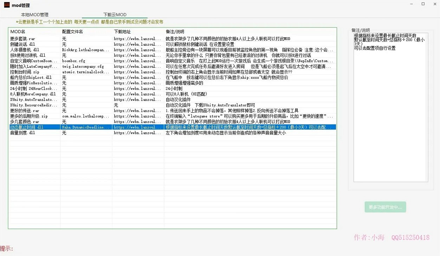Switch to the 下载云MOD tab
The width and height of the screenshot is (440, 256).
point(116,15)
